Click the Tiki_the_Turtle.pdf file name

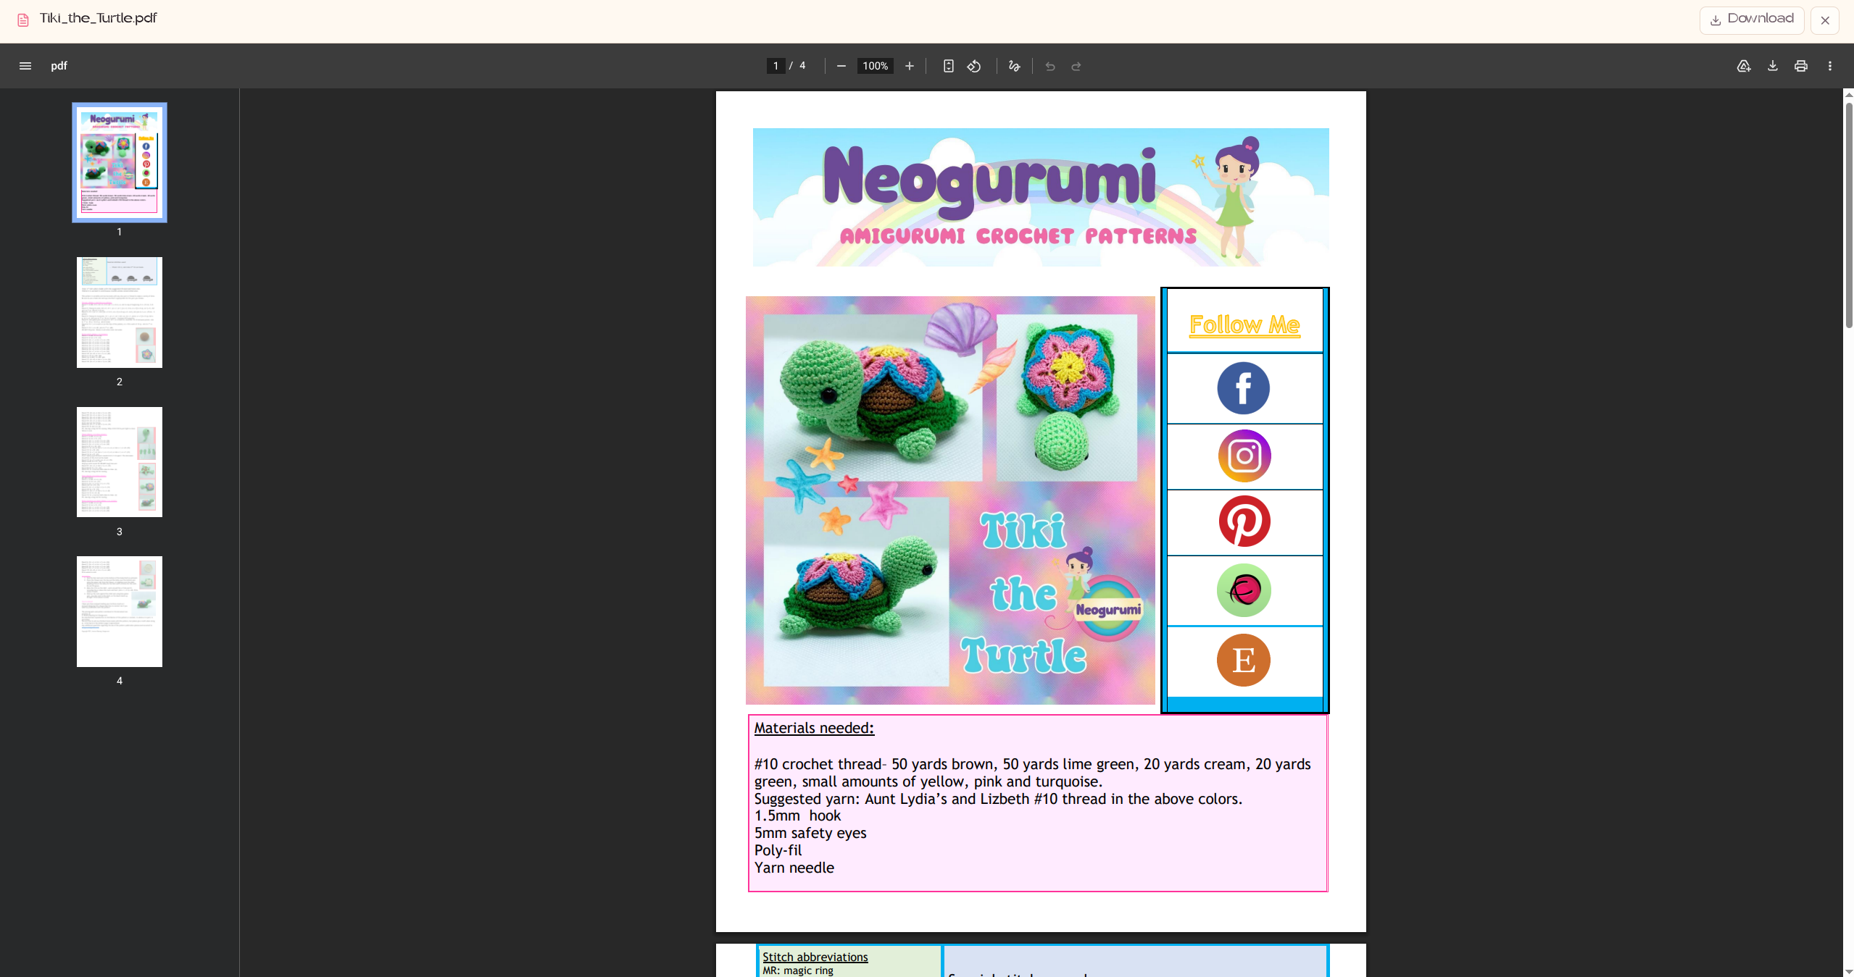[x=98, y=18]
